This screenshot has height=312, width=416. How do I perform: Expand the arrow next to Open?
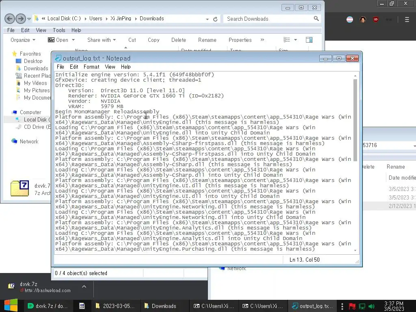(x=73, y=40)
